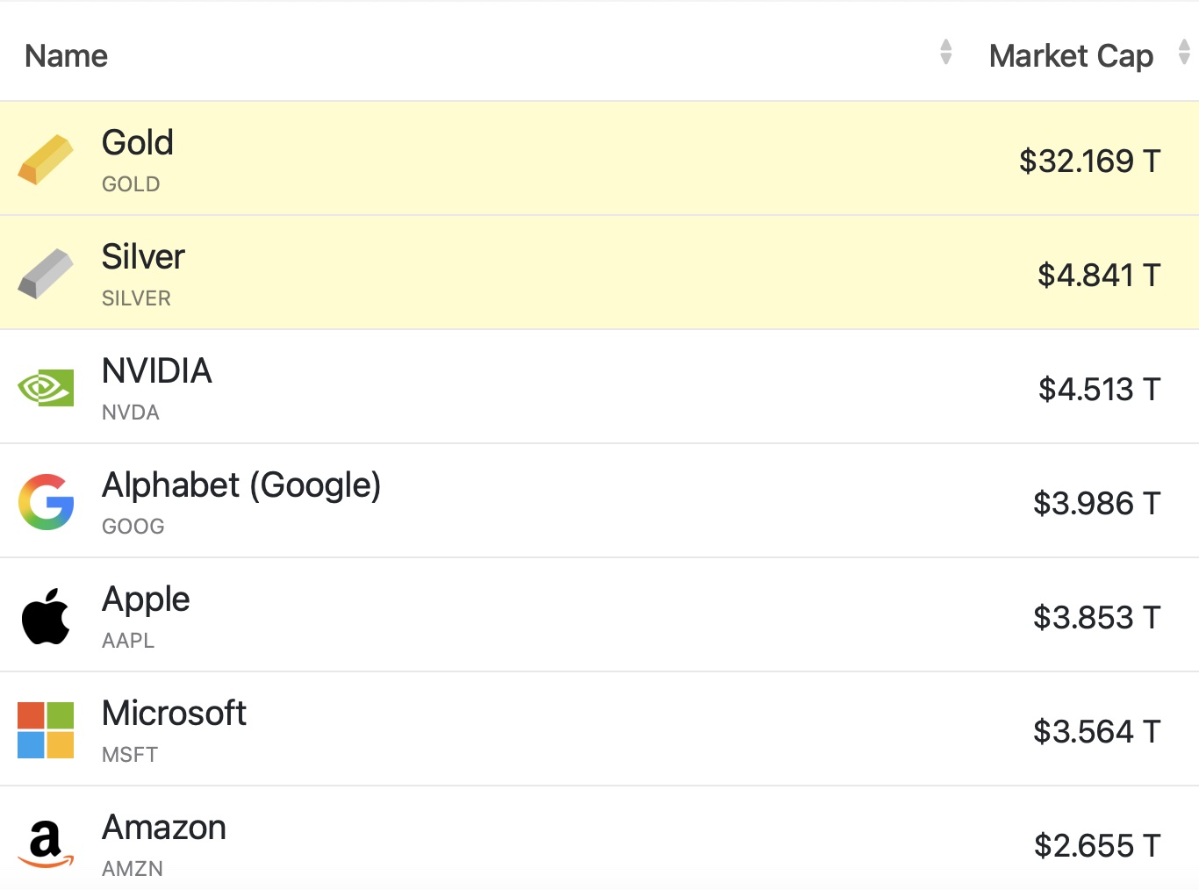Open the Apple company page
Image resolution: width=1199 pixels, height=890 pixels.
click(x=146, y=599)
